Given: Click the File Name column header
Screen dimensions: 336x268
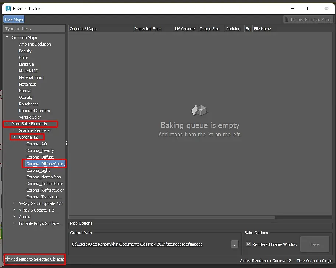Looking at the screenshot, I should tap(292, 29).
